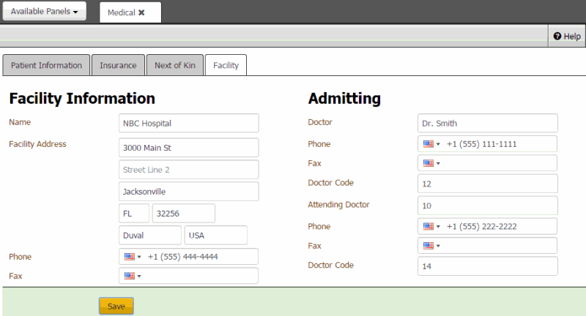Click the Help question mark icon
Screen dimensions: 586x316
[557, 36]
